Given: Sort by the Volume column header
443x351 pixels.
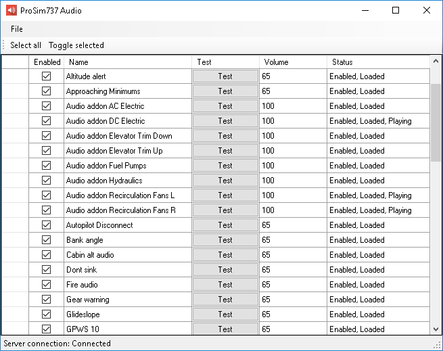Looking at the screenshot, I should (293, 62).
